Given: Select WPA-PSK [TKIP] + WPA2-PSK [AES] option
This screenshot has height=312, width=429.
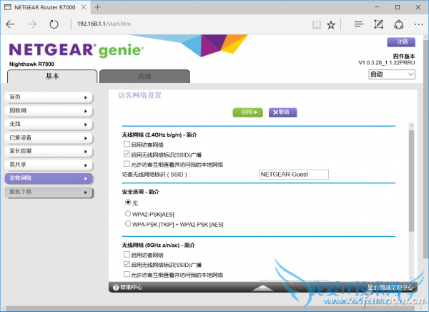Looking at the screenshot, I should click(128, 224).
